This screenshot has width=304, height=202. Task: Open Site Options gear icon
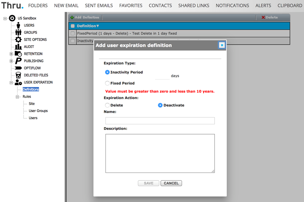click(x=18, y=40)
